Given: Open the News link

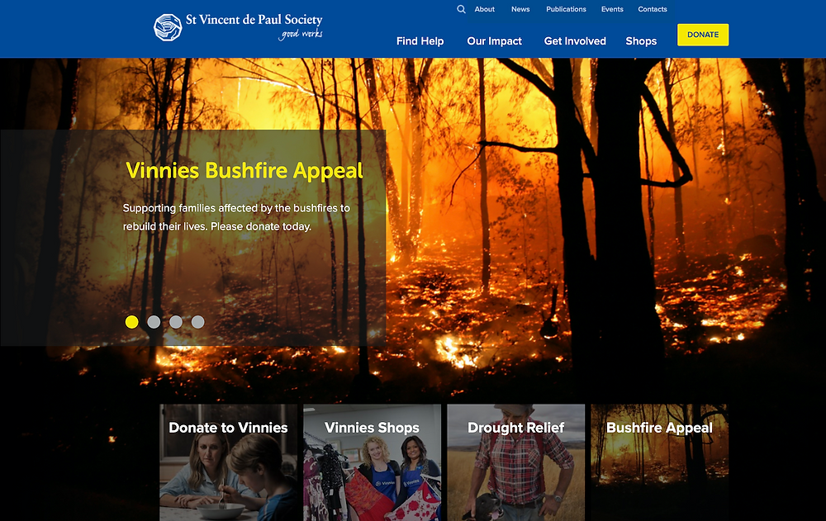Looking at the screenshot, I should (x=520, y=9).
